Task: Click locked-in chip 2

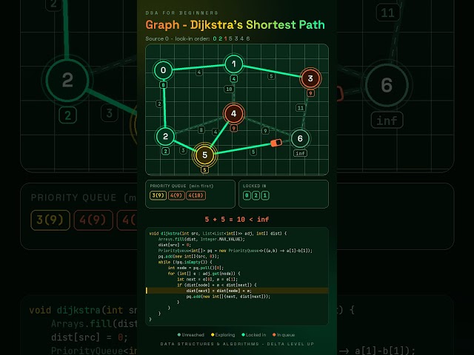Action: tap(256, 195)
